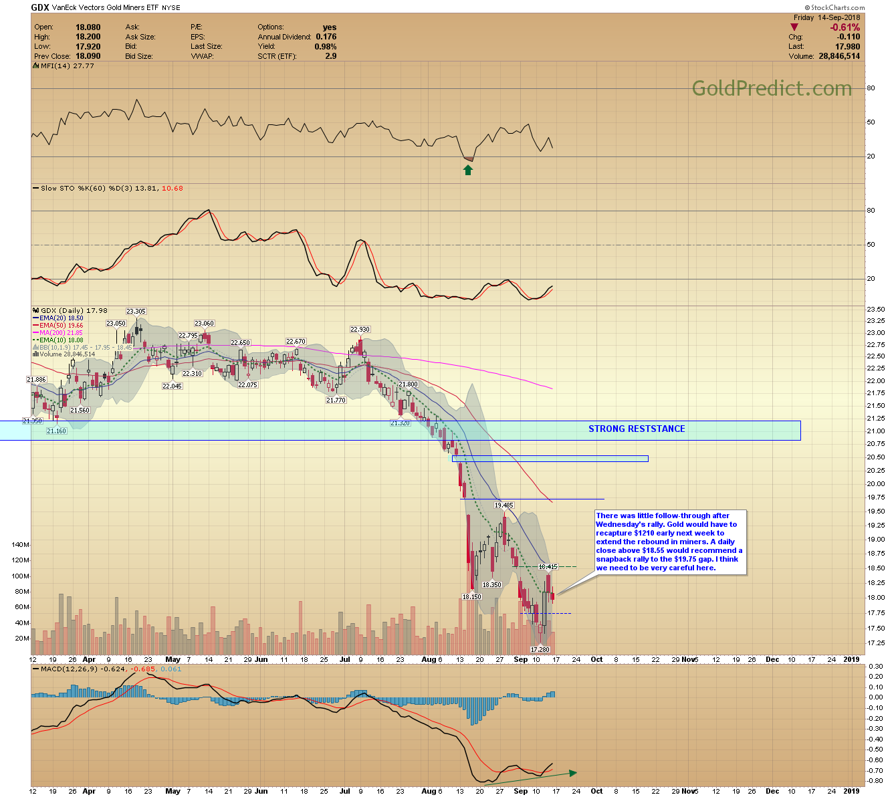The width and height of the screenshot is (896, 797).
Task: Click the Prev Close 18.090 value
Action: [88, 56]
